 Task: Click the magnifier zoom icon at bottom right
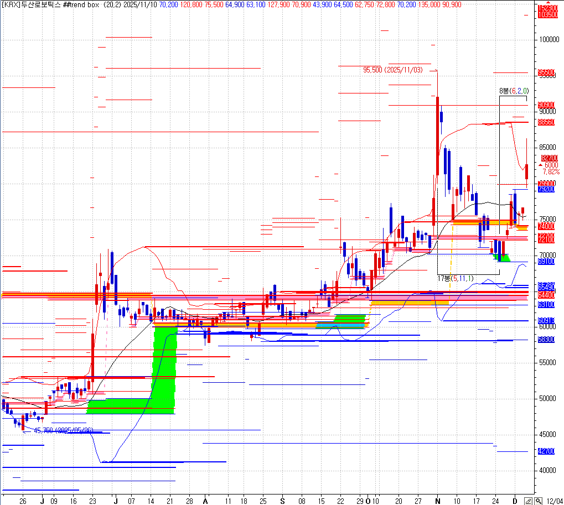tap(538, 500)
